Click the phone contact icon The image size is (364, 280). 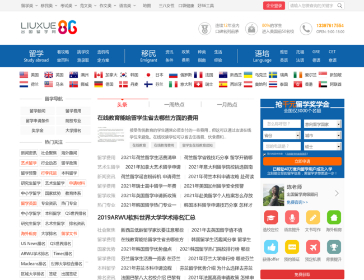[306, 29]
